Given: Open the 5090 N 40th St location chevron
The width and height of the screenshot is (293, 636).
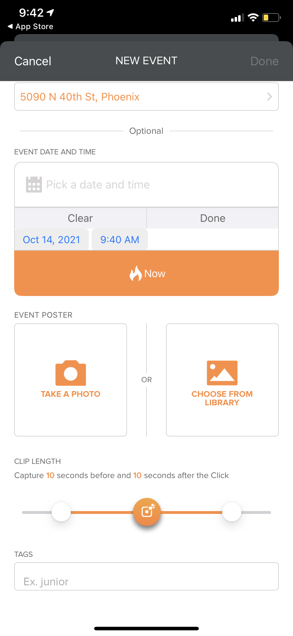Looking at the screenshot, I should [x=270, y=97].
